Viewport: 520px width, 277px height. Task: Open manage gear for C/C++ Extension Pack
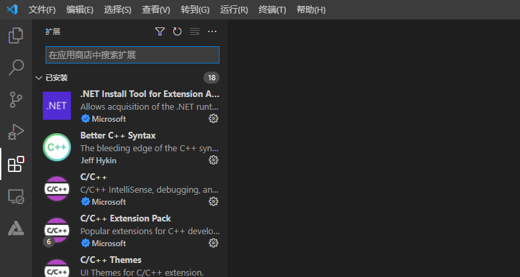(213, 243)
